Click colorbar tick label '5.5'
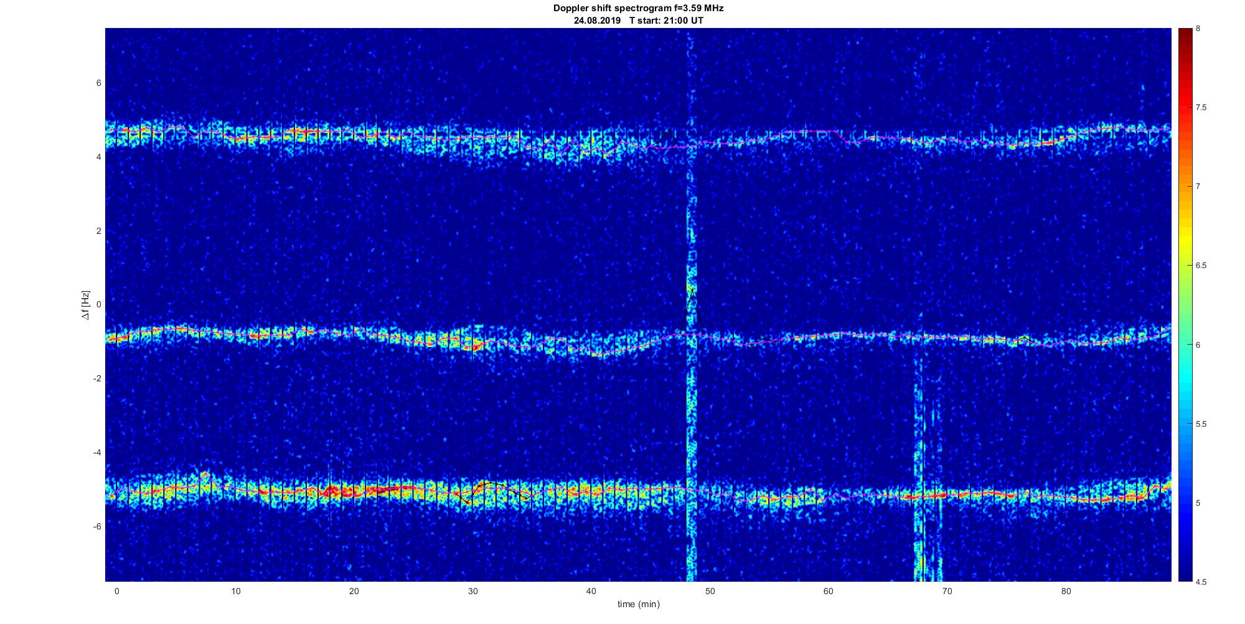This screenshot has height=624, width=1245. coord(1201,424)
